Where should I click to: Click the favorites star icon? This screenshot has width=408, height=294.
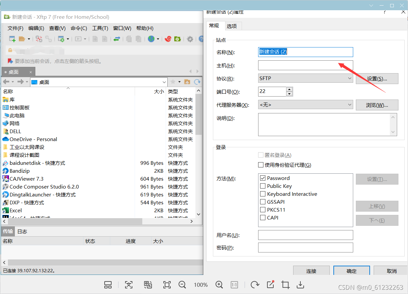pos(173,82)
